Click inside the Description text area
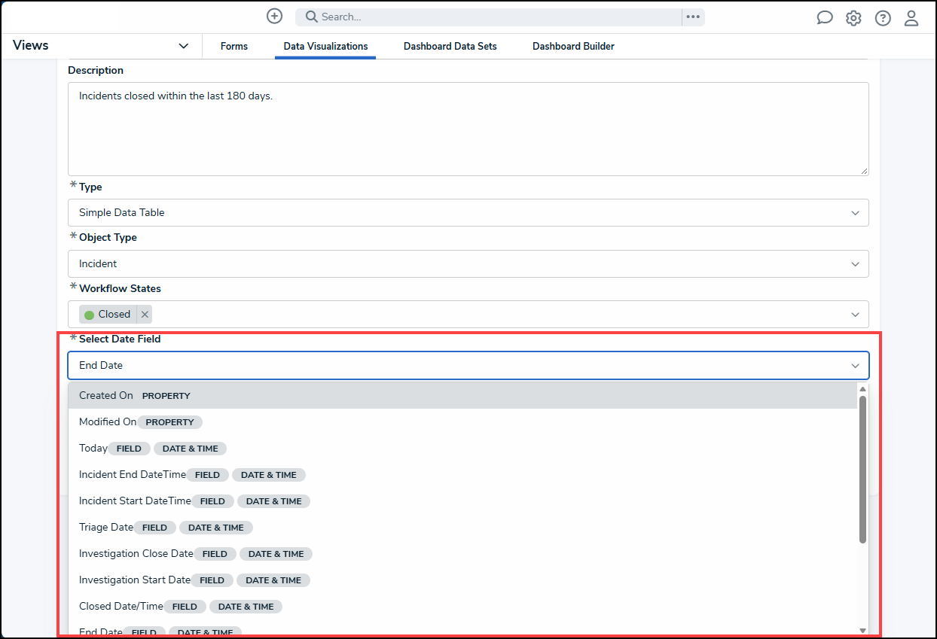This screenshot has width=937, height=639. (x=468, y=129)
